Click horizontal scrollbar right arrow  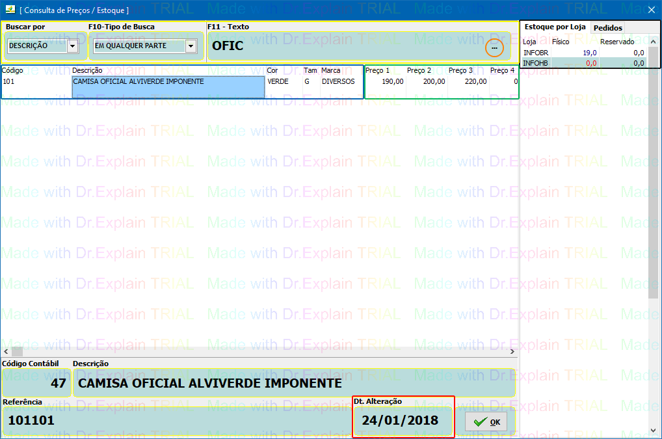coord(513,352)
